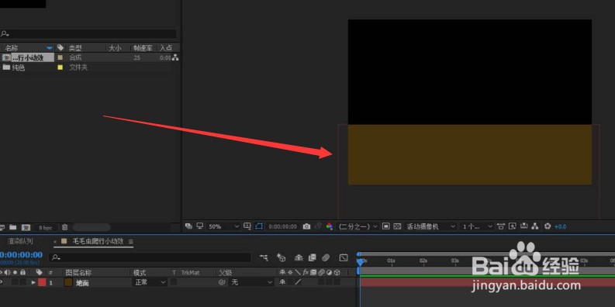Toggle hide shy layers icon

pos(299,257)
